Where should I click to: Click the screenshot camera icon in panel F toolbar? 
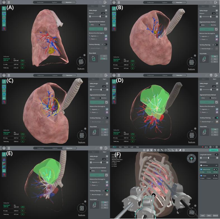pyautogui.click(x=144, y=150)
